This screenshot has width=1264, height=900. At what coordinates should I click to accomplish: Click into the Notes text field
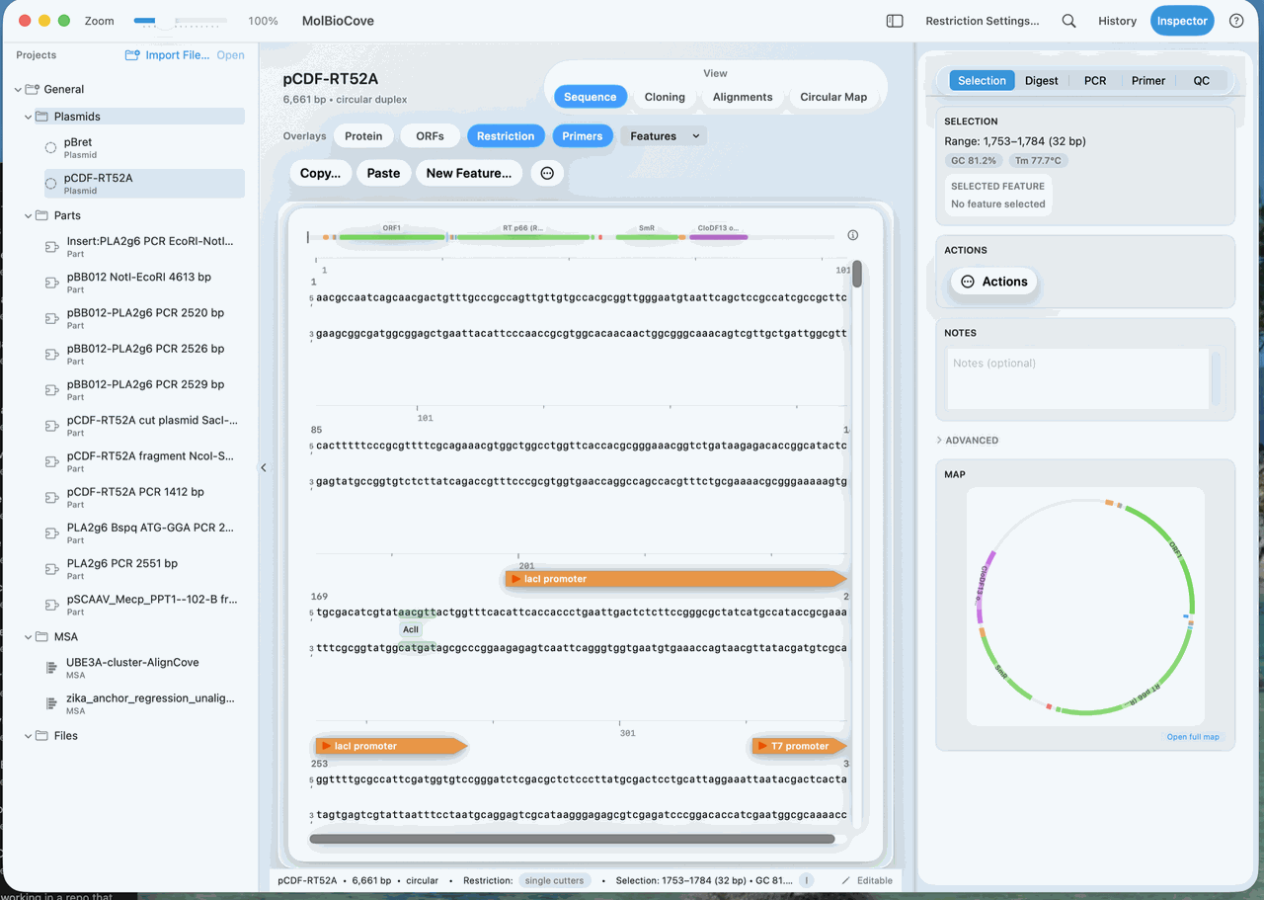(1078, 377)
